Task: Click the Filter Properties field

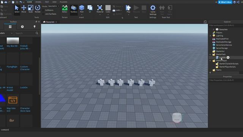Action: coord(226,80)
